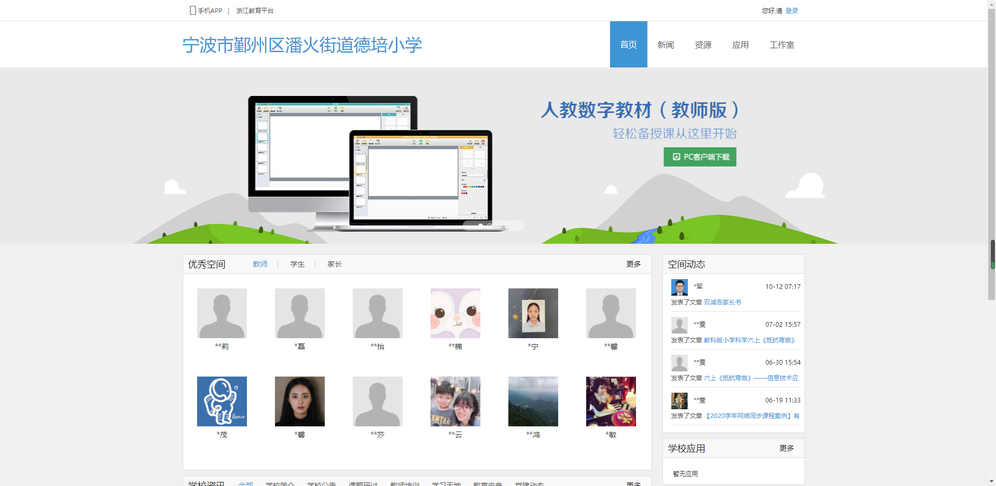Open the blue astronaut avatar of *茂
This screenshot has height=486, width=996.
click(222, 401)
